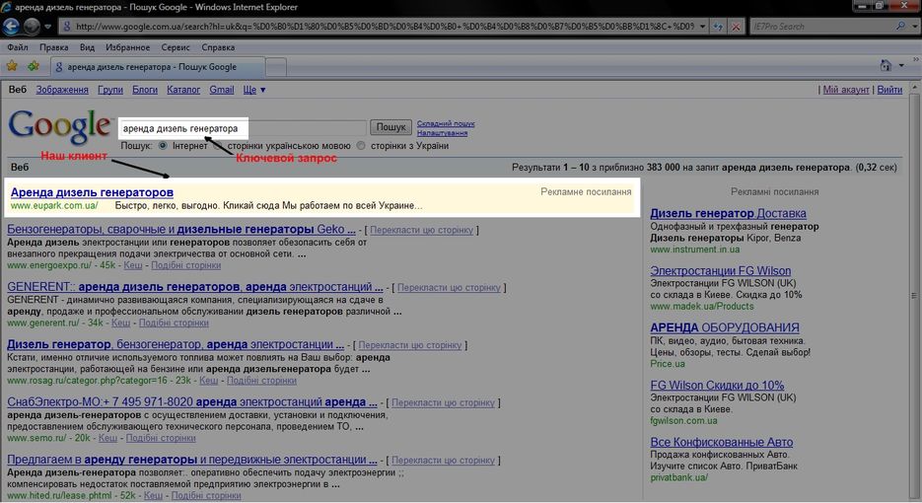This screenshot has height=503, width=922.
Task: Open the 'Складний пошук' advanced search link
Action: click(x=446, y=123)
